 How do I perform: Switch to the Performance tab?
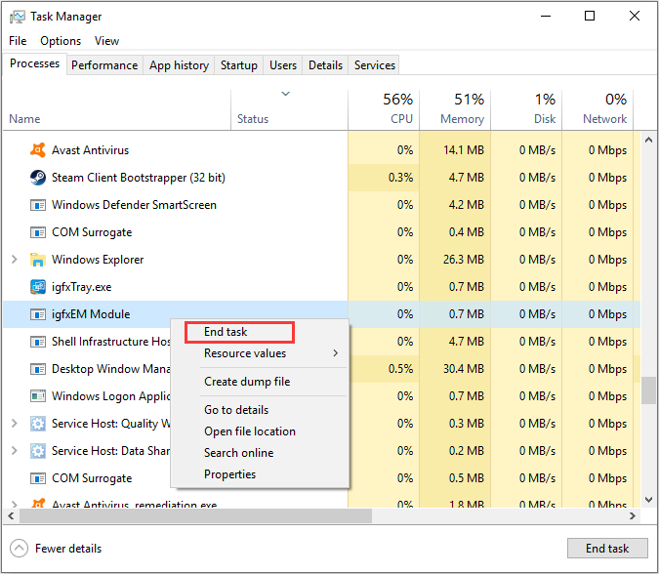point(104,65)
